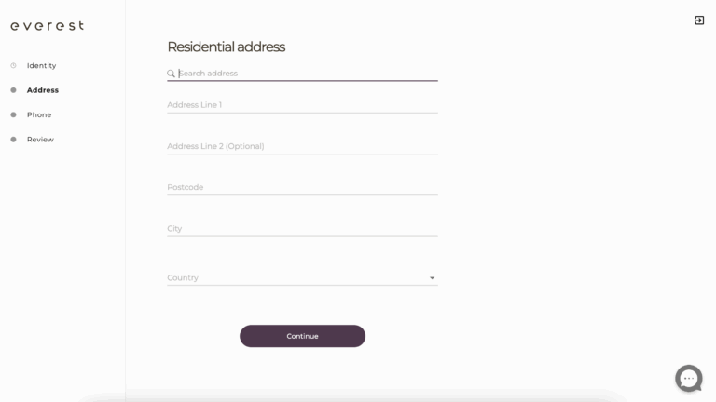Open the chat support bubble

[x=688, y=378]
